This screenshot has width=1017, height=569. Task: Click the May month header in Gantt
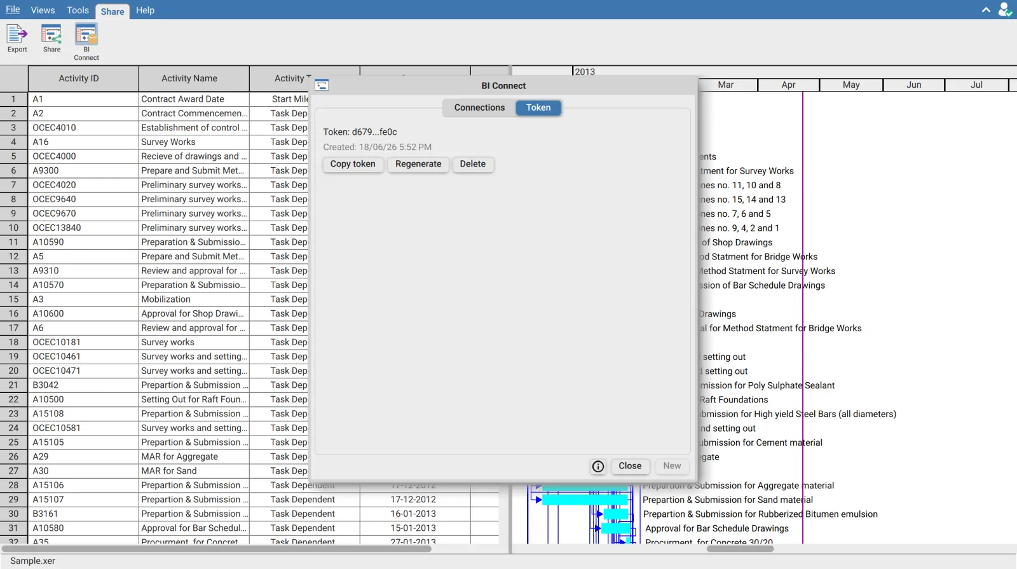coord(851,85)
